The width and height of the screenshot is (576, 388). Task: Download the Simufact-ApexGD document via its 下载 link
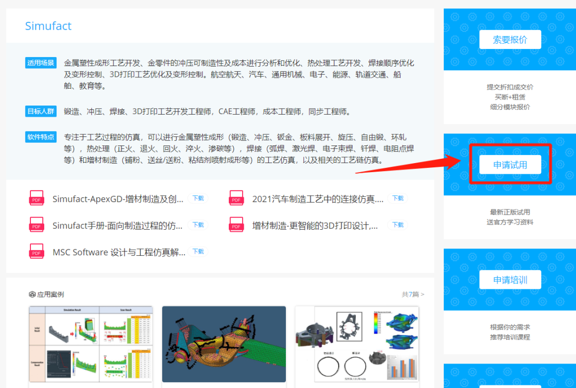[198, 198]
